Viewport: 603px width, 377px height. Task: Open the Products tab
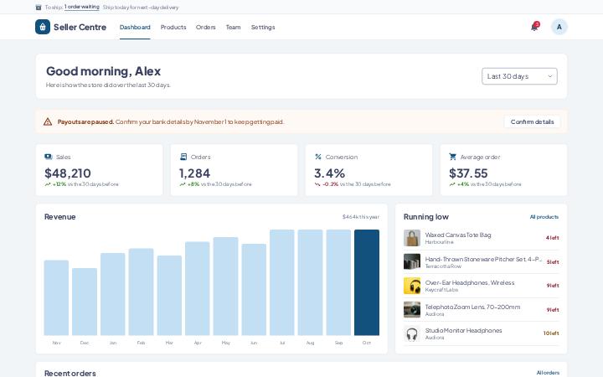tap(173, 28)
